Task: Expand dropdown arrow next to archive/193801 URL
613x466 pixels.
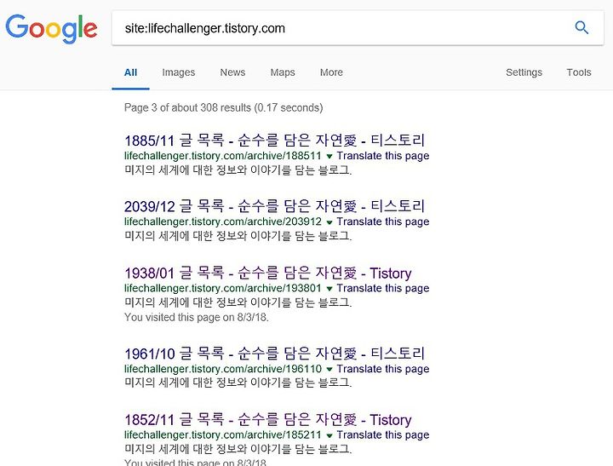Action: (x=329, y=288)
